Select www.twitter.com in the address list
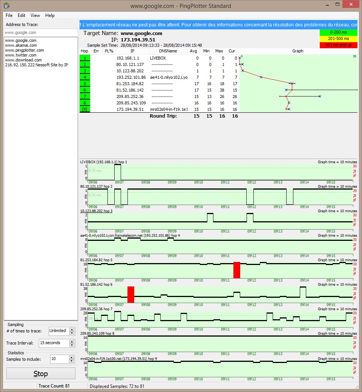362x392 pixels. tap(21, 55)
